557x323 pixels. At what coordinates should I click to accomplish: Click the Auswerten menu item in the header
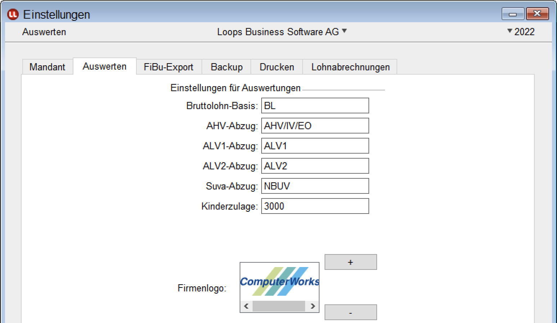pos(44,32)
